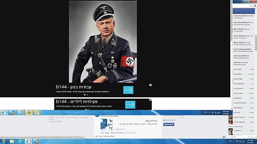Open chat with Adi Cohen
257x144 pixels.
(x=237, y=69)
